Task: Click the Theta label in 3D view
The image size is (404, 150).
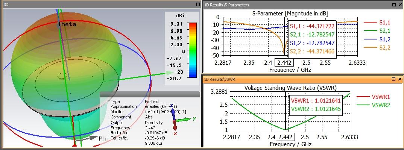Action: pyautogui.click(x=67, y=24)
